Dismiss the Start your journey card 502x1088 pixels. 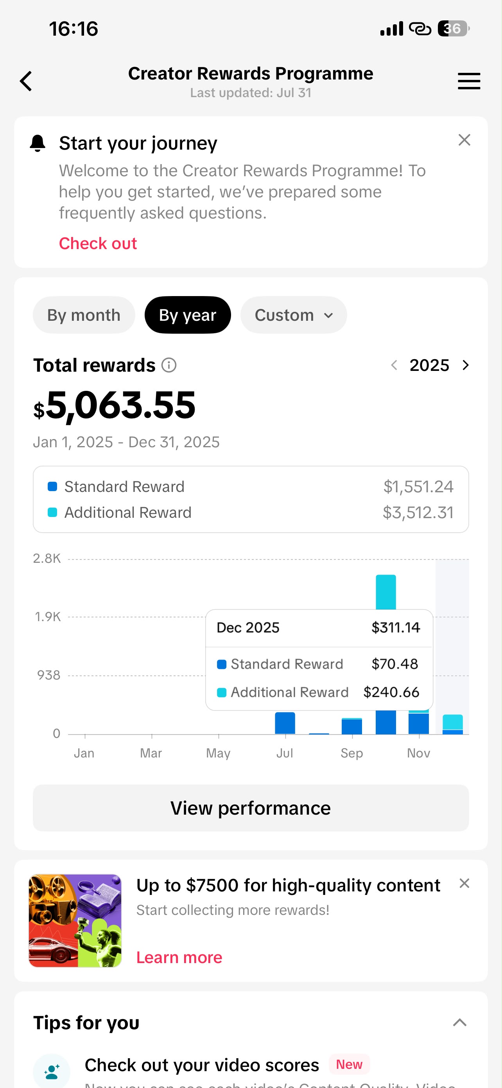pos(464,140)
